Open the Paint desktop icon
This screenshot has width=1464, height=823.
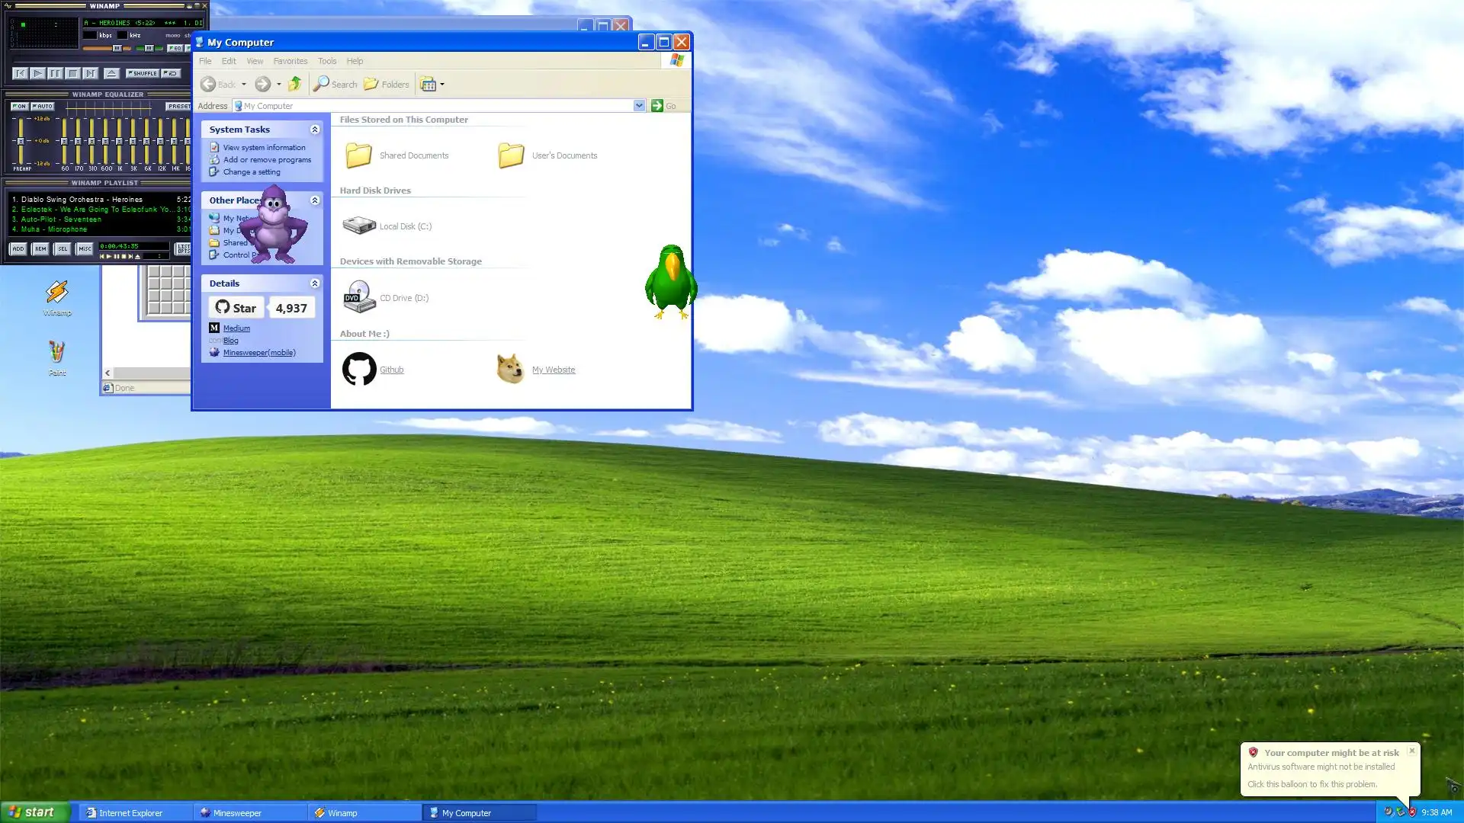(x=57, y=353)
